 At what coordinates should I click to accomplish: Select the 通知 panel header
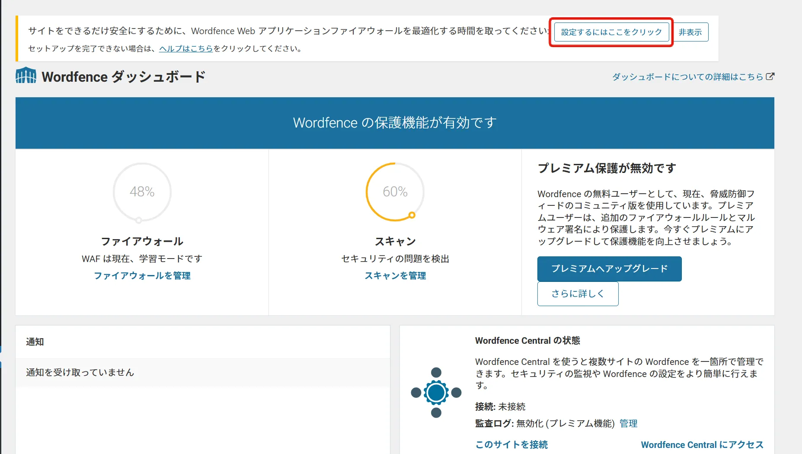click(34, 342)
